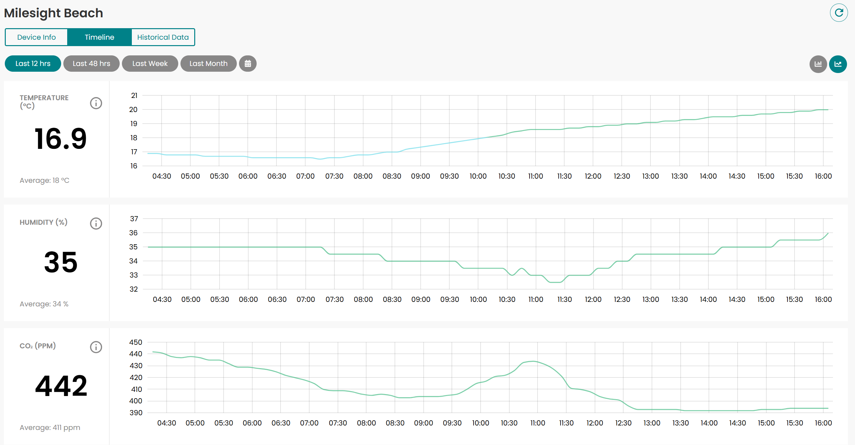Click the Average: 34 % text
855x445 pixels.
pos(44,304)
